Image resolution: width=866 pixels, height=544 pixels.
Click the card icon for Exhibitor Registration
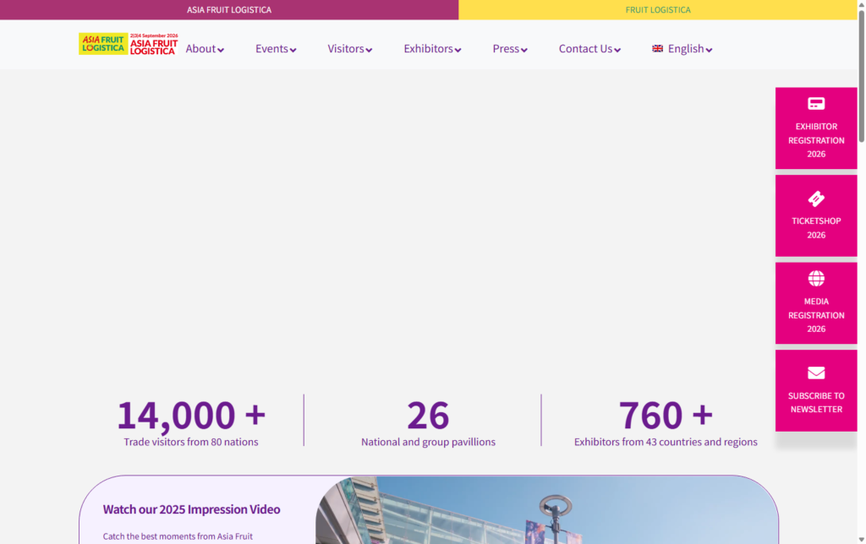tap(816, 104)
